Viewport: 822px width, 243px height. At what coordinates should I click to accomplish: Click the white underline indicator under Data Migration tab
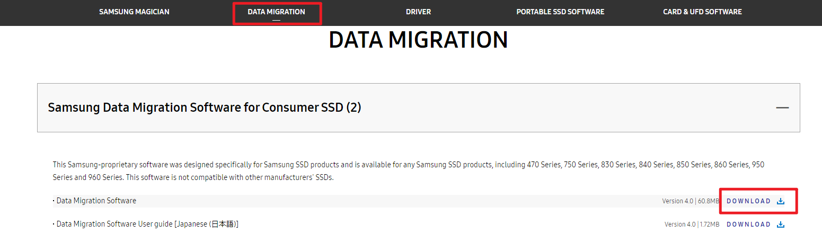pyautogui.click(x=276, y=20)
